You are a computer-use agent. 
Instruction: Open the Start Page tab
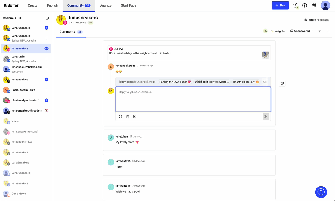pyautogui.click(x=129, y=6)
